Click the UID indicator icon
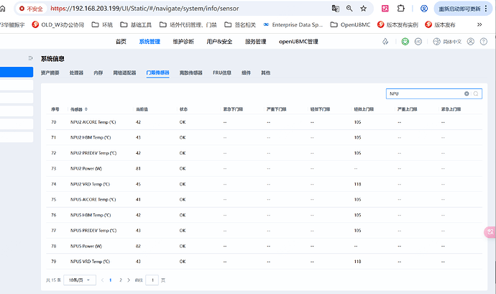Screen dimensions: 496x294 tap(418, 42)
